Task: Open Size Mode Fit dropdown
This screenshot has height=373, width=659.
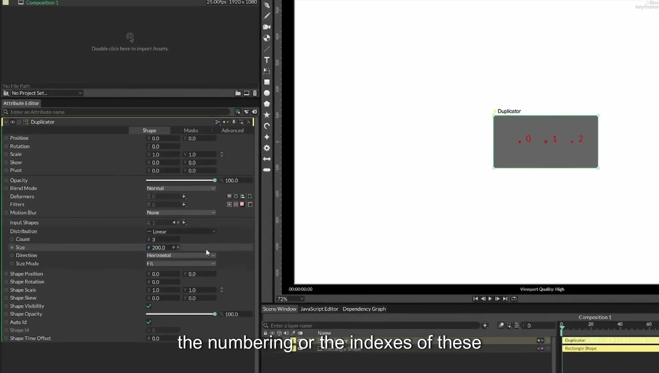Action: (181, 264)
